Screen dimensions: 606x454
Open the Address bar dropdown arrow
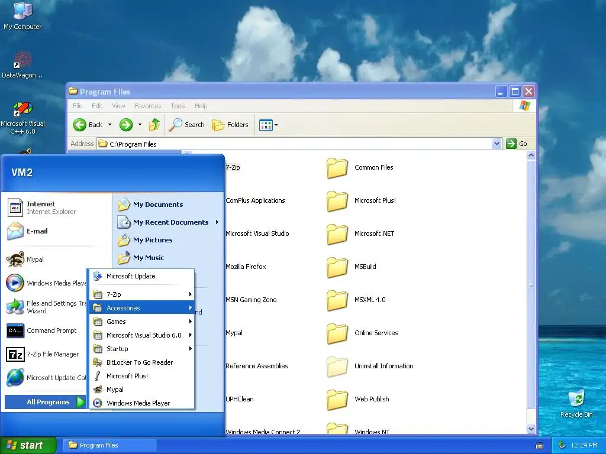click(497, 144)
